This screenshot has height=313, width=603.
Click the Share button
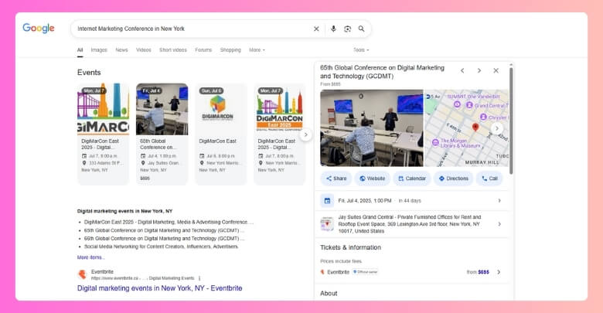[x=336, y=179]
